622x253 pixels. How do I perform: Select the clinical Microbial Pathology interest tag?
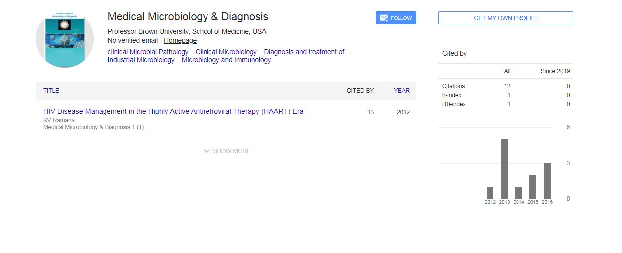pyautogui.click(x=148, y=52)
